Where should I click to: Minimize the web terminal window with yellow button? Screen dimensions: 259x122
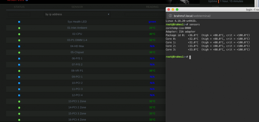173,10
